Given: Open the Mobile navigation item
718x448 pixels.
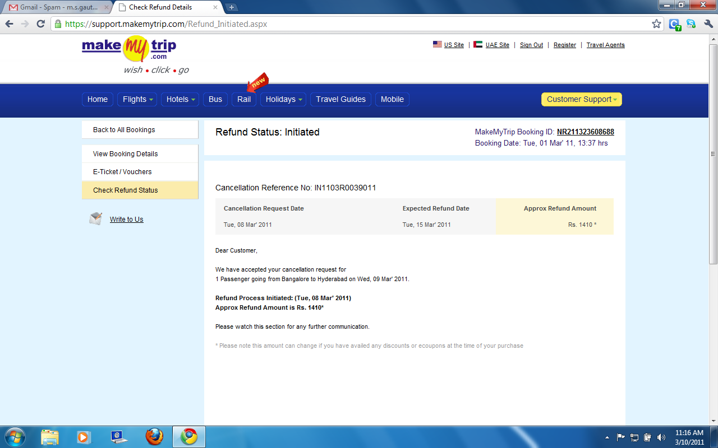Looking at the screenshot, I should click(x=392, y=99).
